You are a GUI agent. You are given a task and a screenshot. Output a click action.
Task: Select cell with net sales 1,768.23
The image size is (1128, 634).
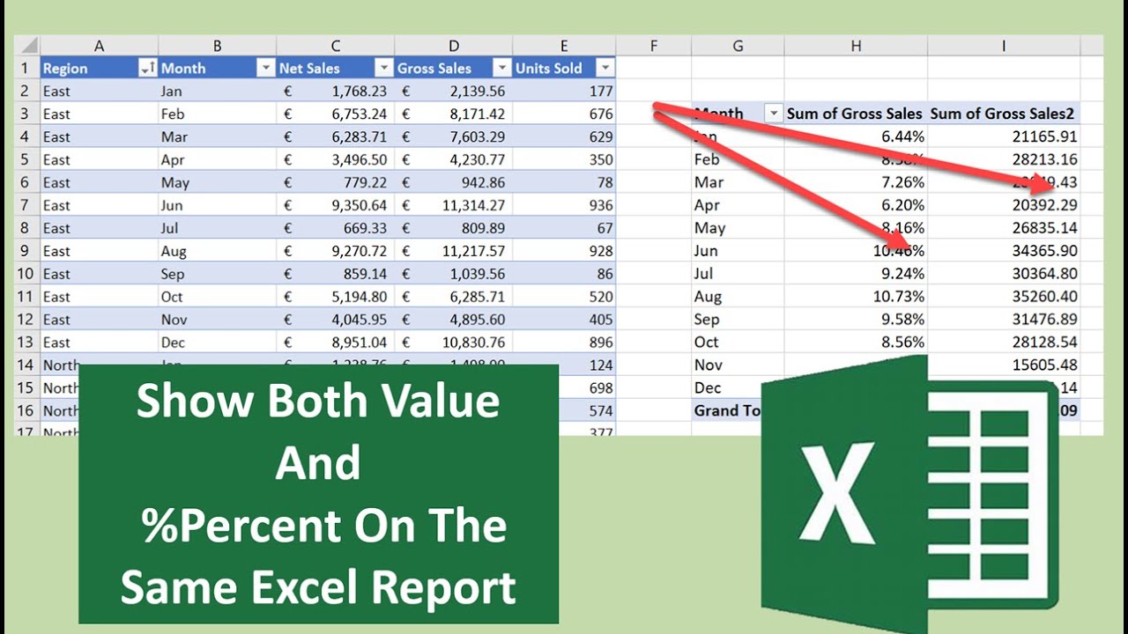point(336,91)
